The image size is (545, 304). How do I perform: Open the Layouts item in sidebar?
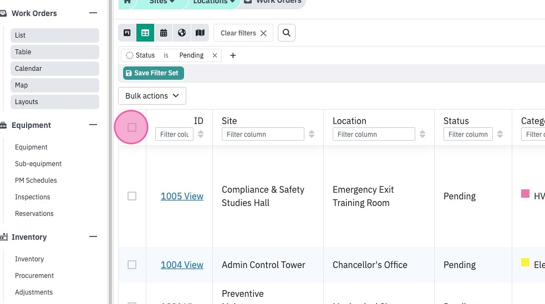(x=54, y=102)
